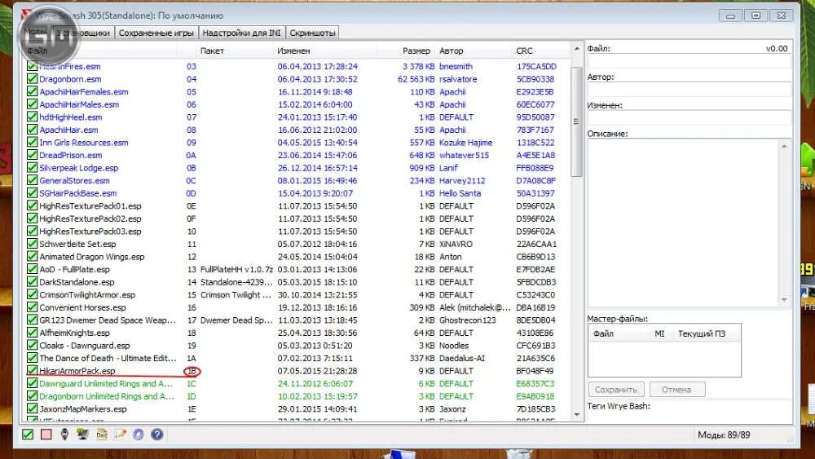Viewport: 815px width, 459px height.
Task: Open the mod checker notepad icon
Action: 120,434
